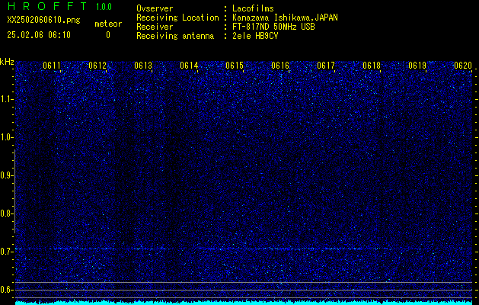This screenshot has height=305, width=479.
Task: Click the 0.6 kHz axis label
Action: point(6,290)
